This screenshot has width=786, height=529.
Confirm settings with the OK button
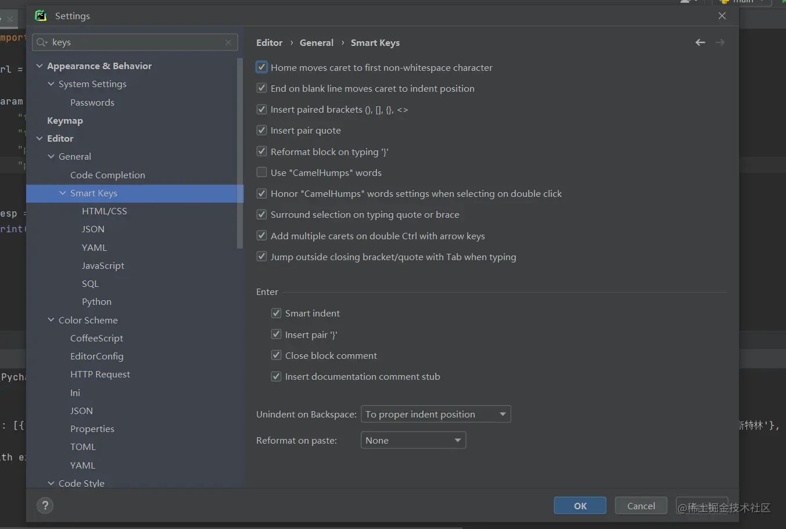click(580, 506)
